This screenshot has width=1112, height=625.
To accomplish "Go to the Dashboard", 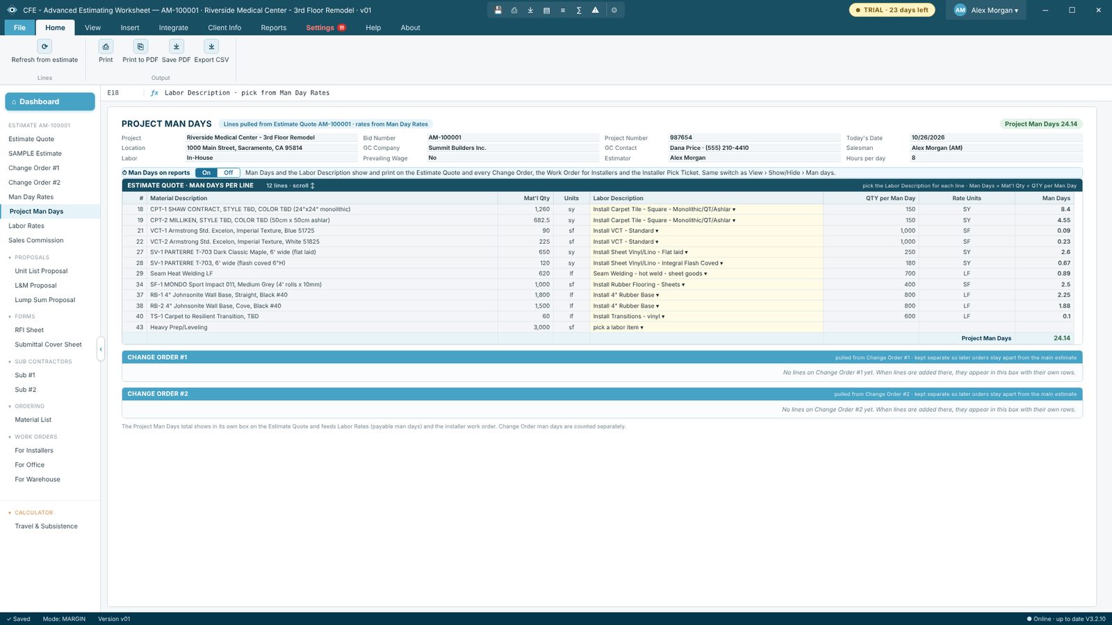I will tap(50, 101).
